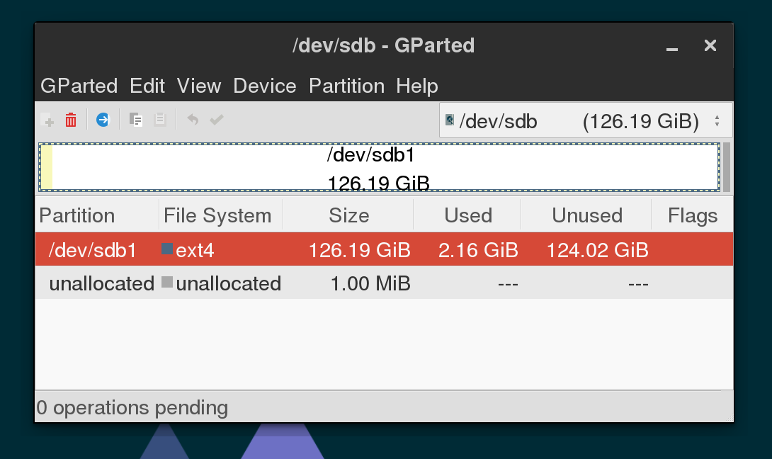
Task: Click the Partition column header
Action: [97, 215]
